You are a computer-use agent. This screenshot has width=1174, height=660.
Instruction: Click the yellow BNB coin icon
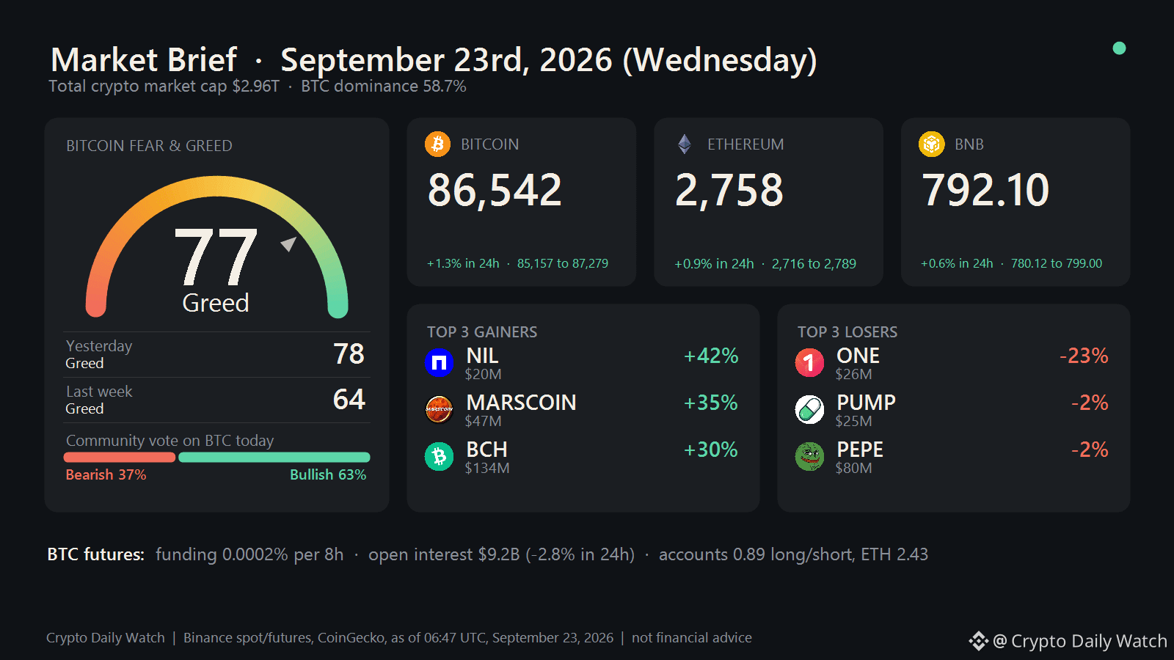pyautogui.click(x=932, y=144)
